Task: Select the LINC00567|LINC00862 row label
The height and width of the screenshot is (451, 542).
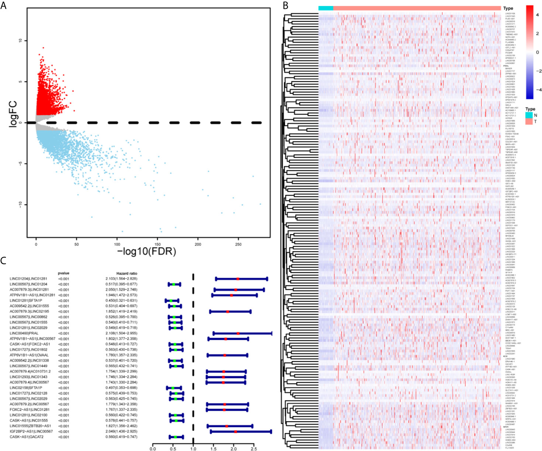Action: point(28,317)
